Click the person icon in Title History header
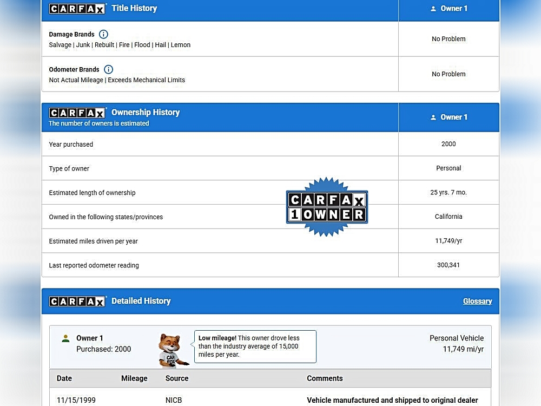The image size is (541, 406). [433, 9]
